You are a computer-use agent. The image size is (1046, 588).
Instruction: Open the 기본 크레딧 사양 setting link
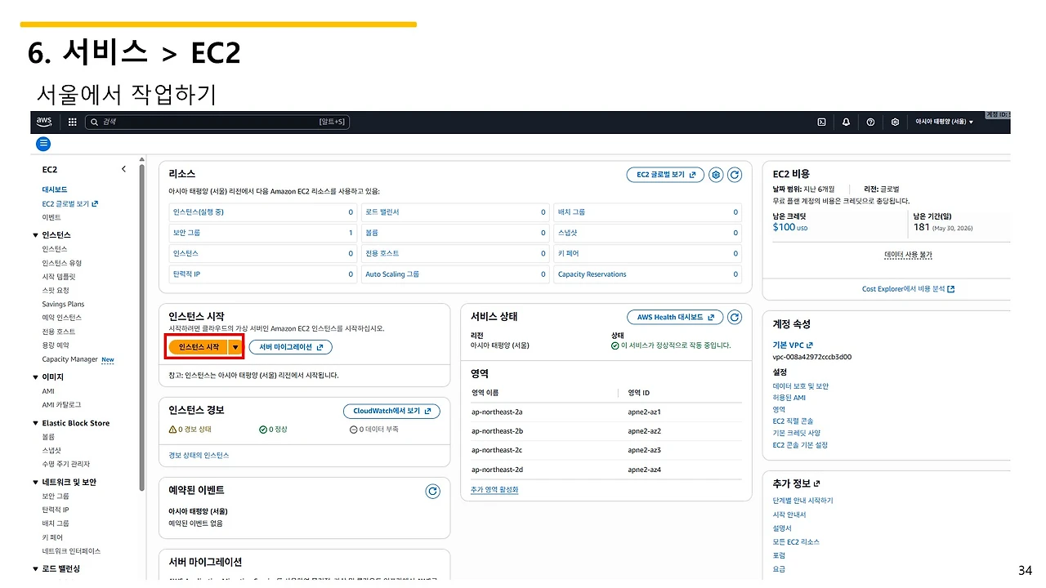coord(797,433)
